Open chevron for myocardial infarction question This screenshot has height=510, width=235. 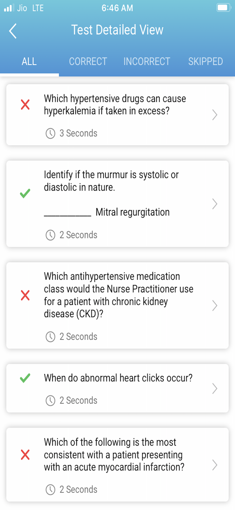pyautogui.click(x=215, y=465)
